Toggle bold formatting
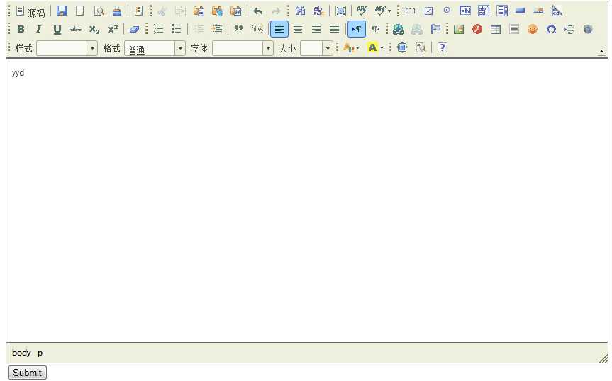The height and width of the screenshot is (381, 612). [21, 29]
